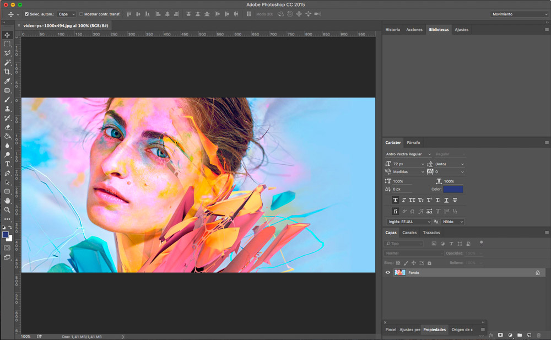
Task: Open the Historia panel tab
Action: point(393,30)
